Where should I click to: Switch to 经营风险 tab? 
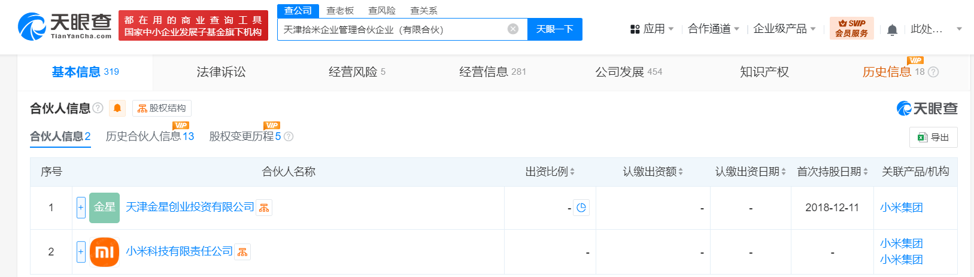point(357,72)
